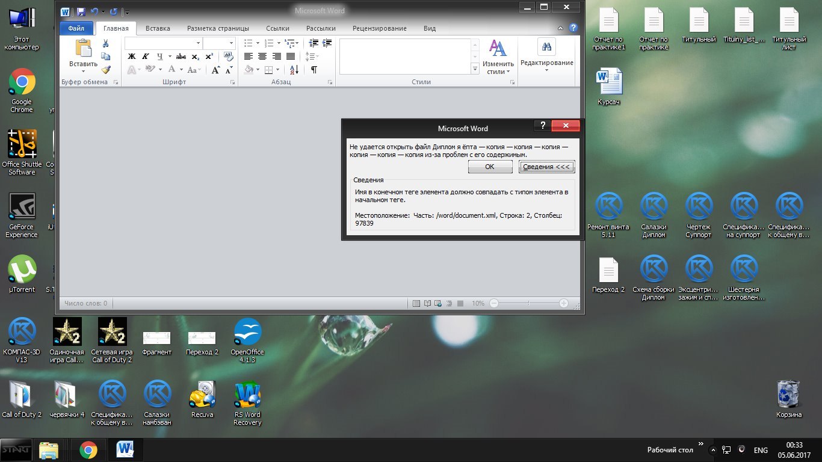Apply bulleted list icon

coord(249,43)
